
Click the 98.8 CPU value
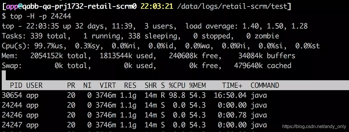tap(177, 95)
